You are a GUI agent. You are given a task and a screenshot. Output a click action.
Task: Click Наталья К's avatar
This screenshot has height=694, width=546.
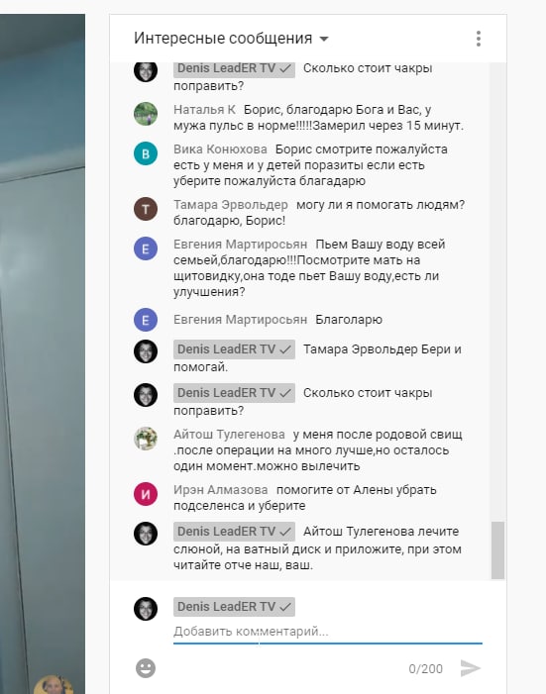(x=146, y=114)
